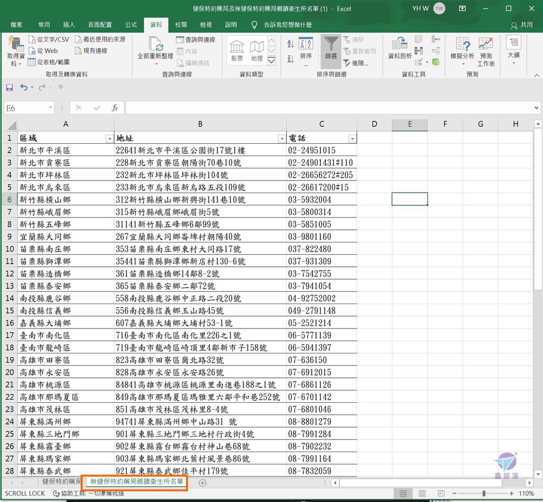Select sheet tab 健保特約藥局
This screenshot has height=502, width=543.
pos(61,482)
